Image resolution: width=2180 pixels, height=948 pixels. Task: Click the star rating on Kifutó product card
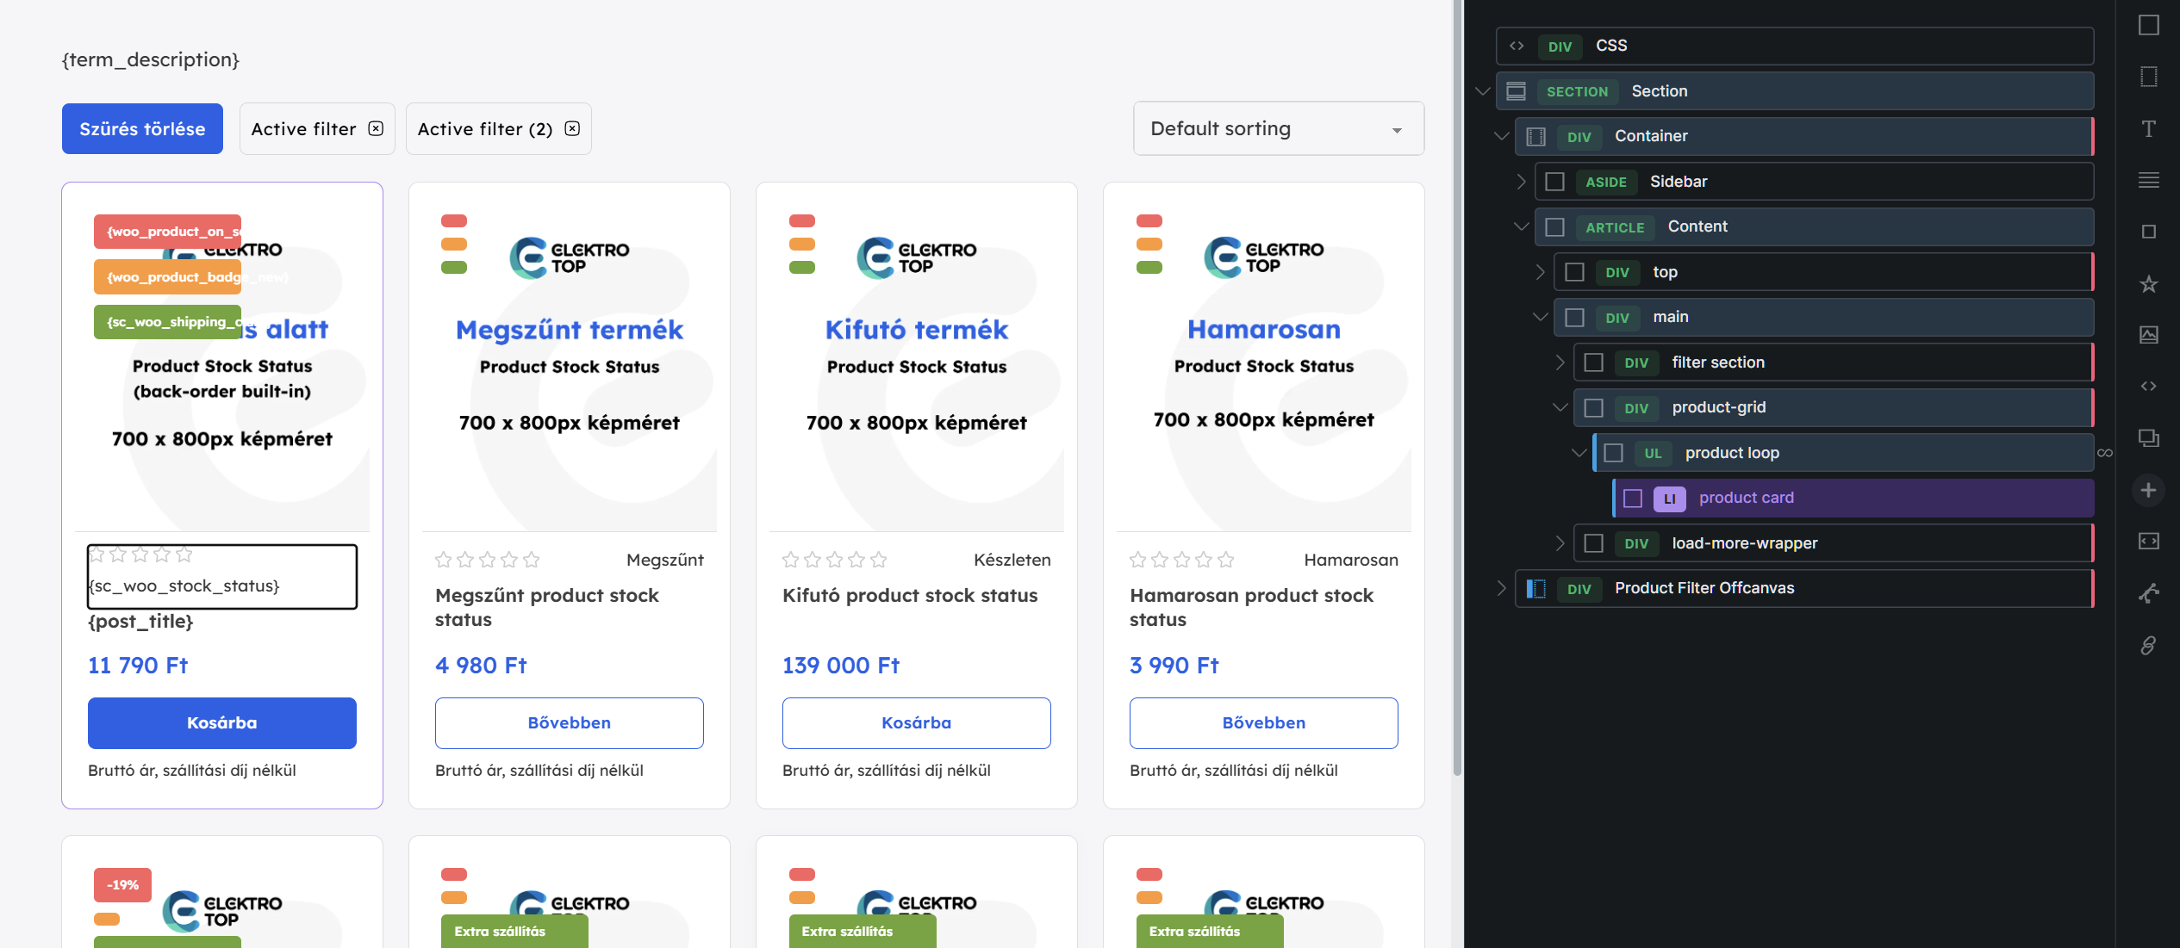(x=835, y=560)
